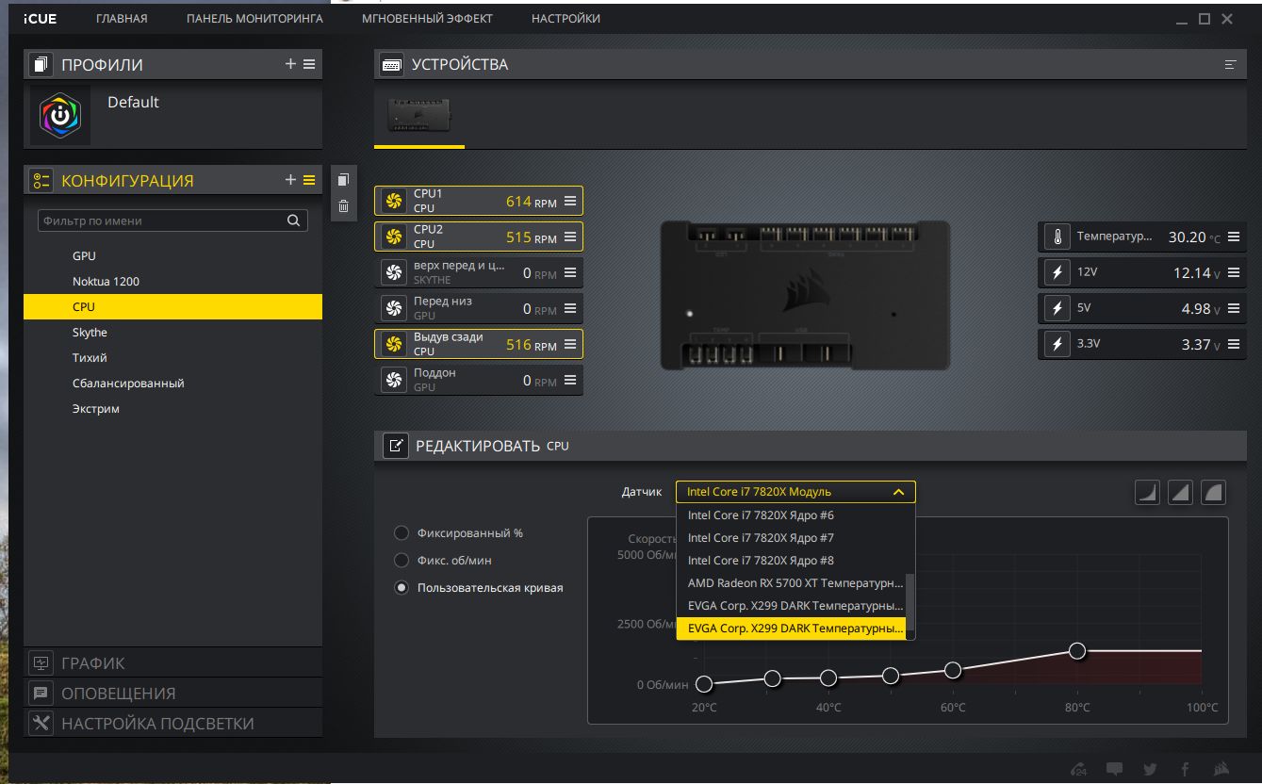Click the fan curve point at 60°C

click(953, 670)
